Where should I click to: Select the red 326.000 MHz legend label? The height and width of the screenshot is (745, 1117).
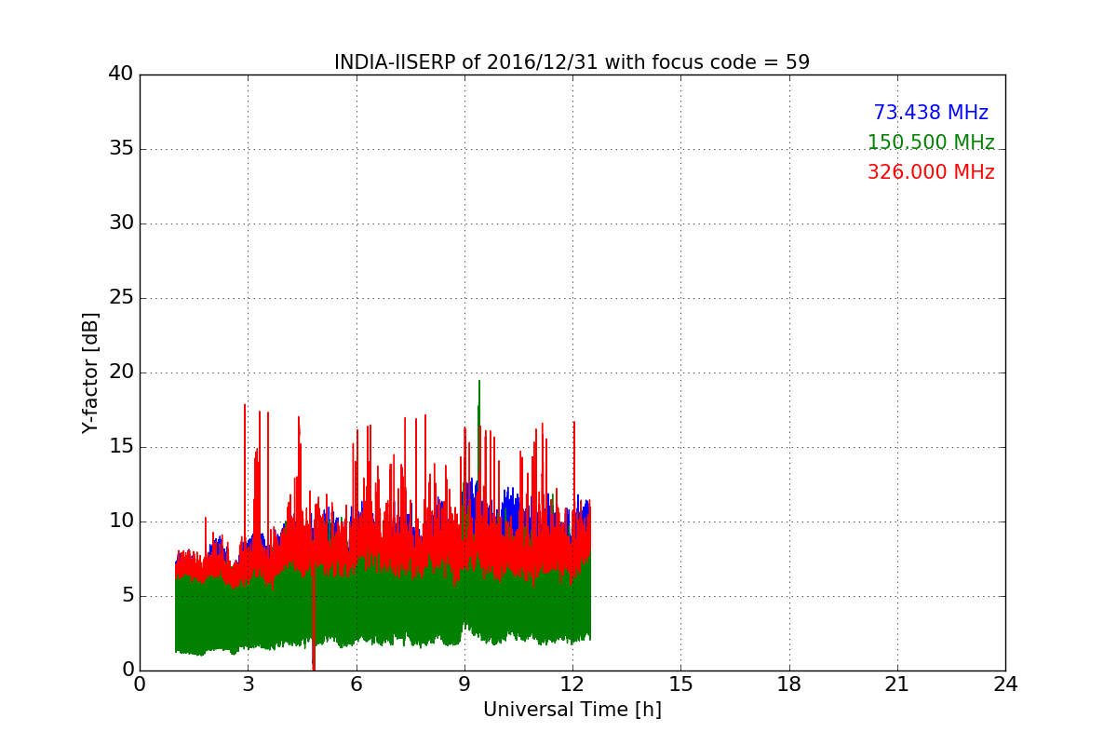click(930, 172)
